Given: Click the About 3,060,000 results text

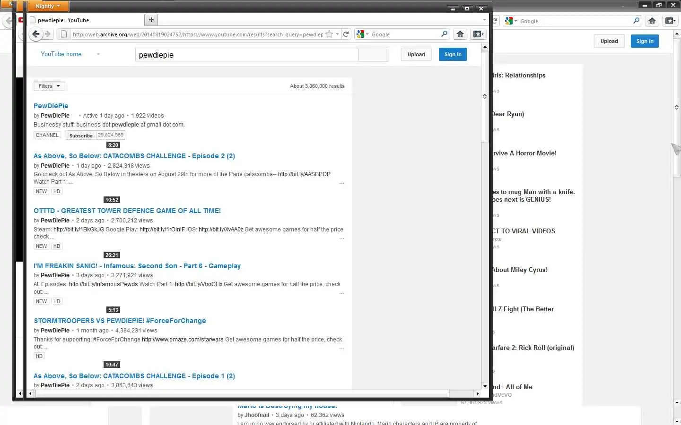Looking at the screenshot, I should point(317,86).
